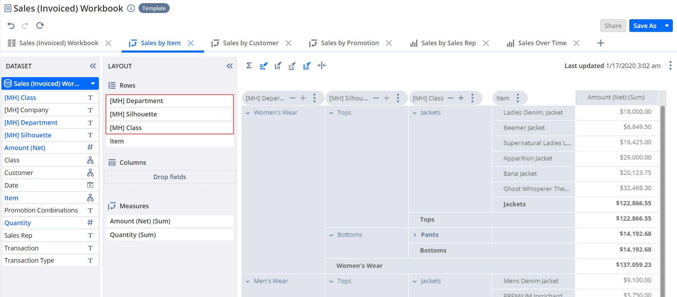
Task: Close the Sales by Item tab
Action: point(191,43)
